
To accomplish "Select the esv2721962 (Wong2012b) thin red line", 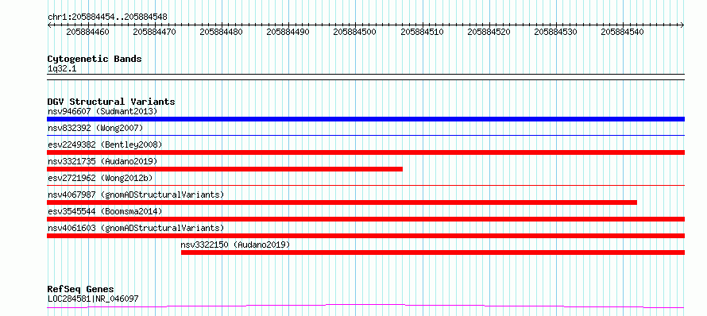I will 365,185.
